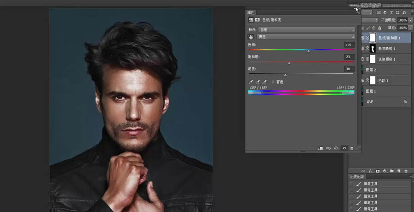The image size is (414, 212).
Task: Toggle adjustment layer visibility eye in Properties
Action: (344, 148)
